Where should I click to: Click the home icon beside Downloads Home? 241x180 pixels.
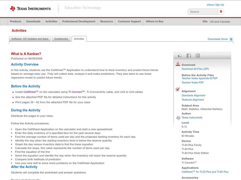coord(231,39)
